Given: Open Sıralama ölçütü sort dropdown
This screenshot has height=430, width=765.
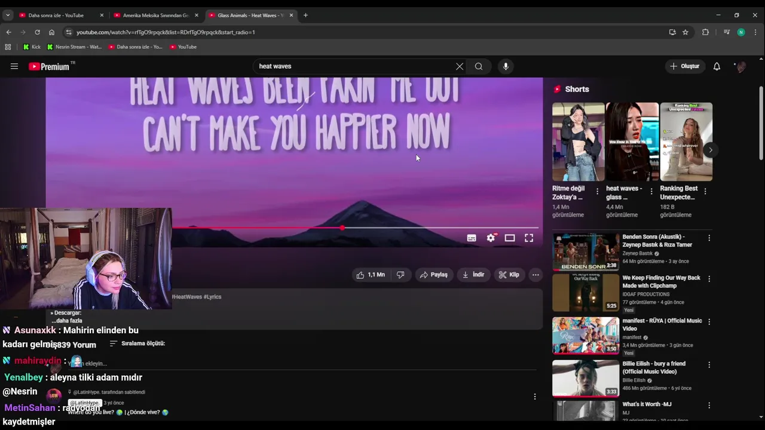Looking at the screenshot, I should (137, 343).
